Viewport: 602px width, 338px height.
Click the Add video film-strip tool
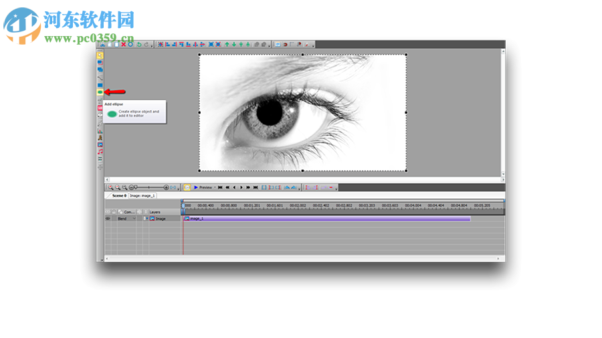(100, 159)
